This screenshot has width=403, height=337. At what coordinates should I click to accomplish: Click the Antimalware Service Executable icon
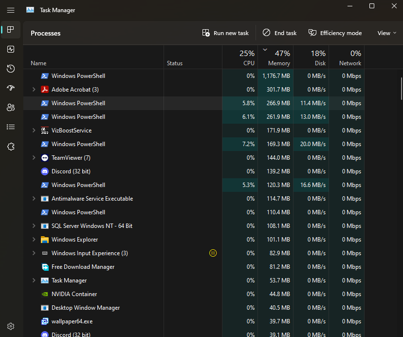tap(45, 199)
